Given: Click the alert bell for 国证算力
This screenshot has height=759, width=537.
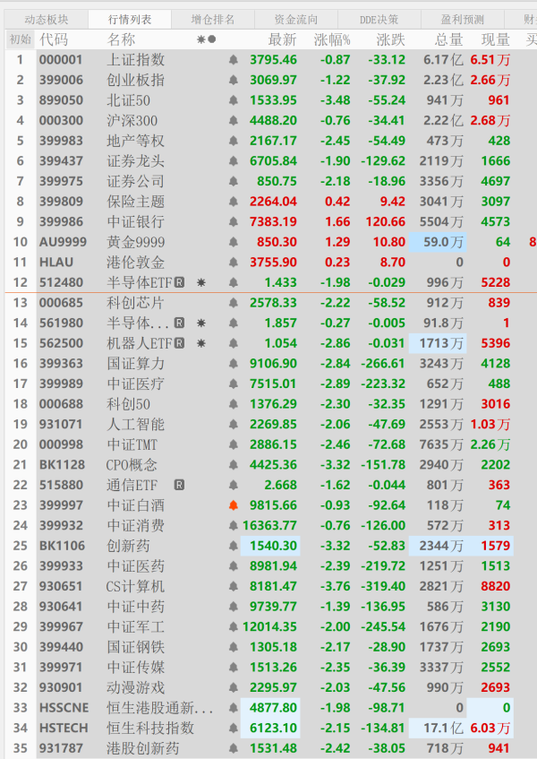Looking at the screenshot, I should (x=233, y=364).
